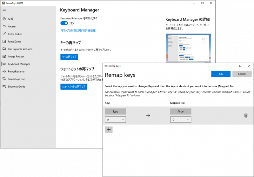Click the Remap keys window title icon
The image size is (254, 177).
coord(106,66)
